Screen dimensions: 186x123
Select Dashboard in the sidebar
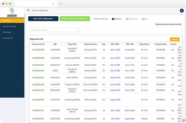12,20
